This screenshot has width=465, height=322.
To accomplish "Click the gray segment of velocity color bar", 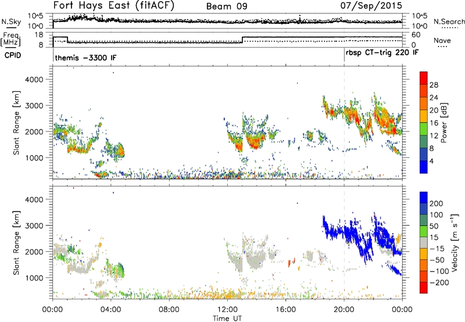I will point(424,243).
